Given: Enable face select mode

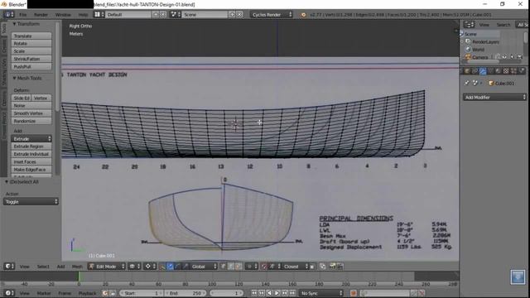Looking at the screenshot, I should pyautogui.click(x=238, y=267).
